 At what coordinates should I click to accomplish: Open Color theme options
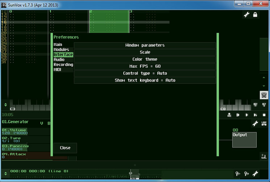click(145, 59)
